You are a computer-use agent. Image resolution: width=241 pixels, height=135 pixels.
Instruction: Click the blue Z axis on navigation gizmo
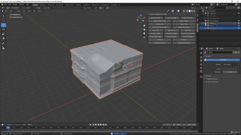[141, 15]
